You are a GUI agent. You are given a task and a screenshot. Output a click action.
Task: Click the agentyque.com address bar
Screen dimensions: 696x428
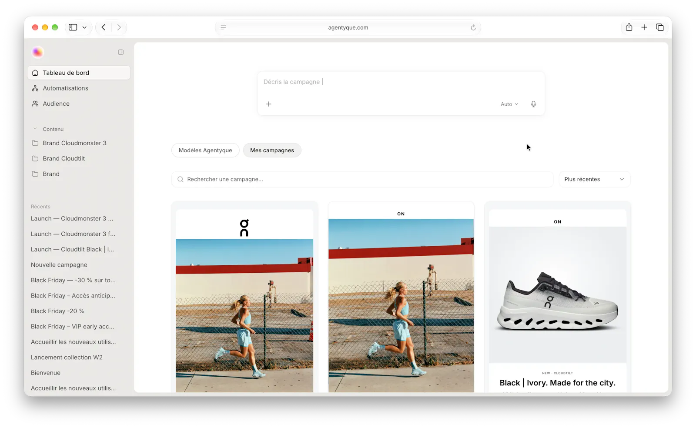348,27
